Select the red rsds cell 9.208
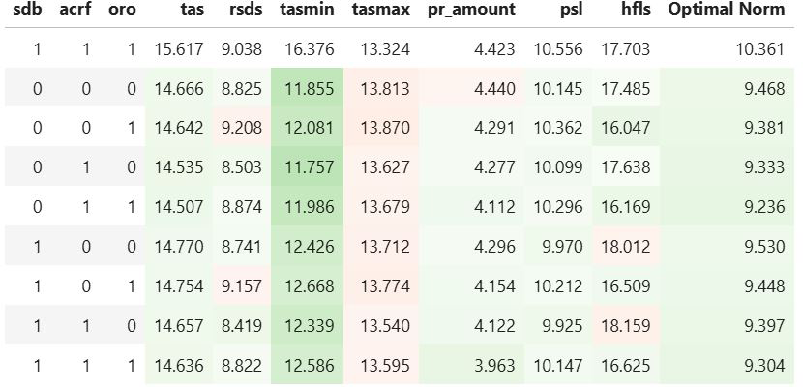This screenshot has height=387, width=803. click(242, 126)
